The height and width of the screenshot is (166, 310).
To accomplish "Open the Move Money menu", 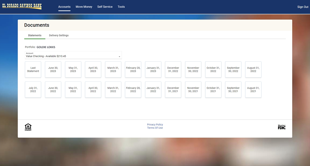I will (84, 7).
